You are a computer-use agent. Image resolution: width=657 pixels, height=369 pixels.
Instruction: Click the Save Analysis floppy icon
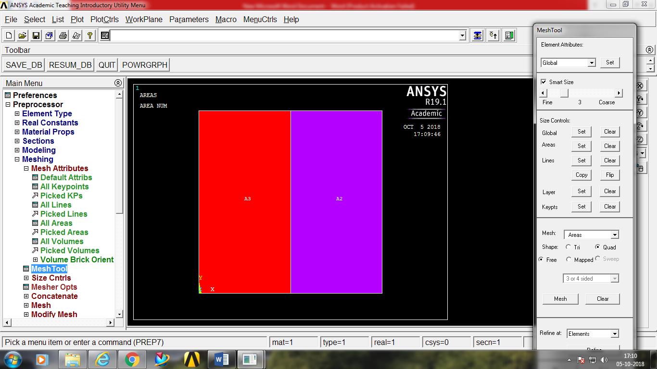[36, 36]
